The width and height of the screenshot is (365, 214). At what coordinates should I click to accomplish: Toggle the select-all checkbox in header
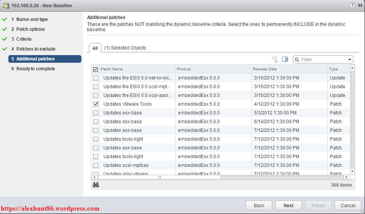point(95,69)
